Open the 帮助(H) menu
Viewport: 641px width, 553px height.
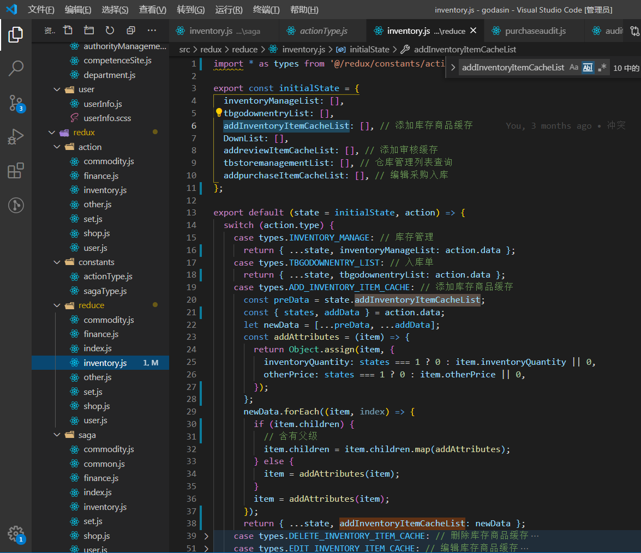coord(304,9)
